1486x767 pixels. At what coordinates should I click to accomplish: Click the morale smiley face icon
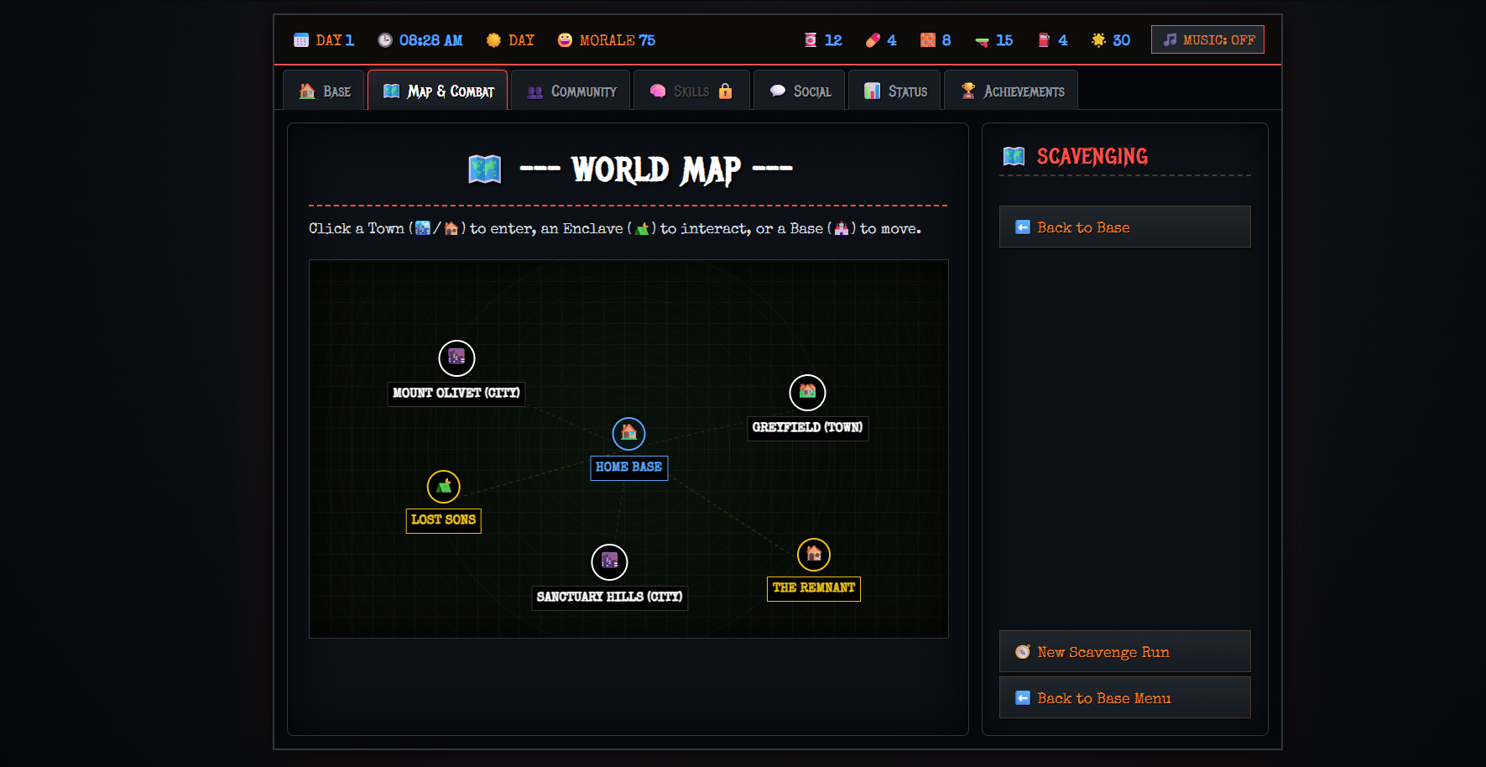point(565,40)
